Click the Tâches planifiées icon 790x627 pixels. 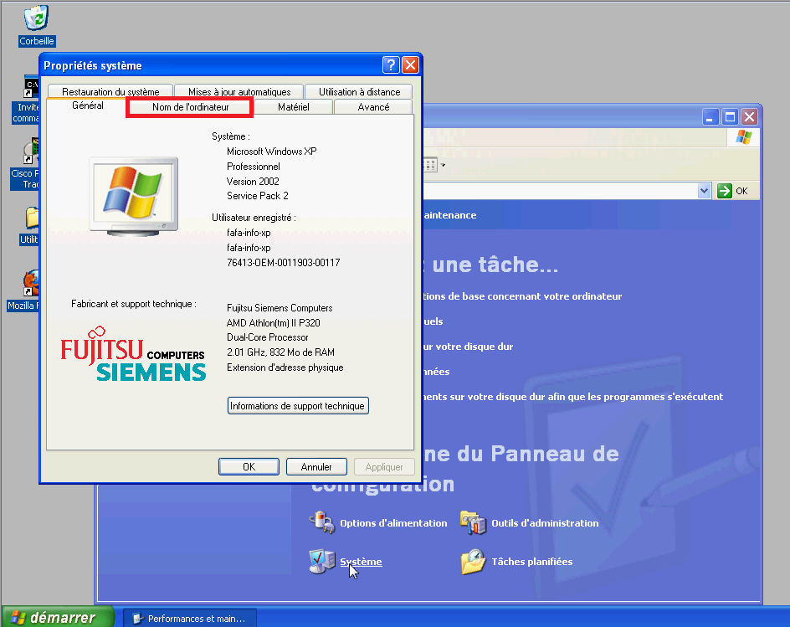point(473,561)
